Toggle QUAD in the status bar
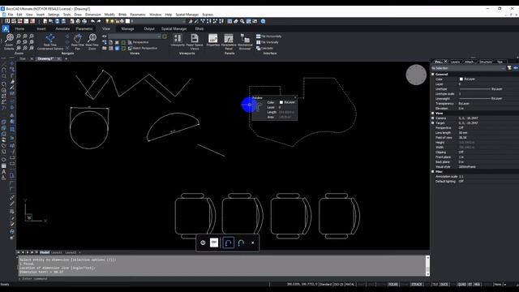Viewport: 519px width, 292px height. 461,284
